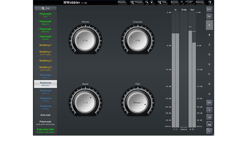Click the Character value 3.00 field
248x147 pixels.
138,40
